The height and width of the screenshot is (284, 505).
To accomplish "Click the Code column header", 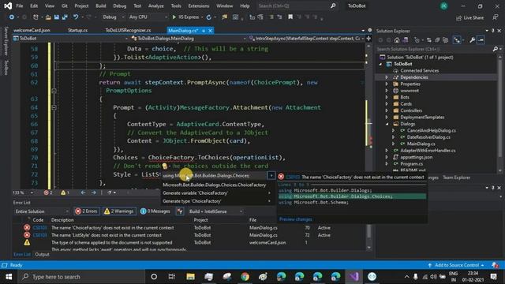I will pos(38,220).
